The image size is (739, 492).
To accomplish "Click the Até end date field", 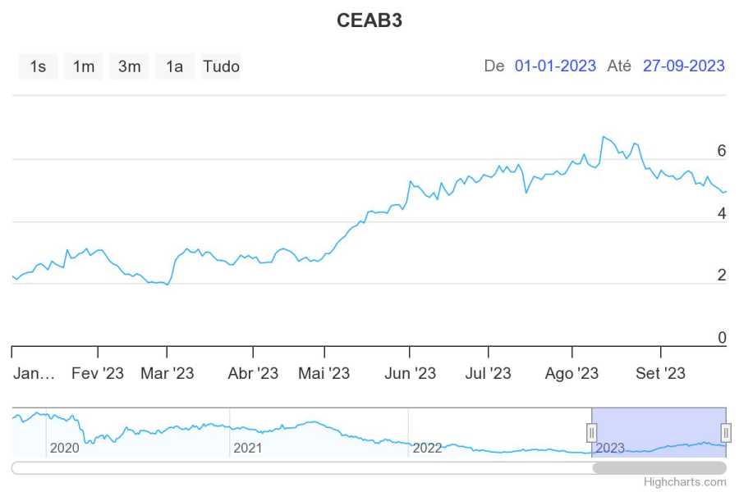I will 683,66.
